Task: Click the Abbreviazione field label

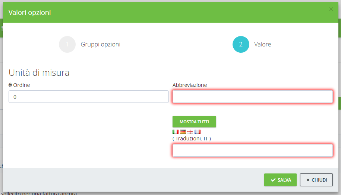Action: (190, 85)
